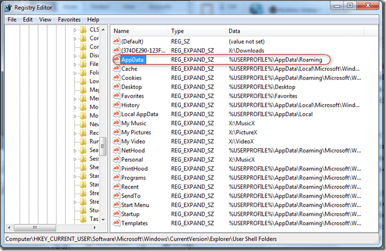This screenshot has height=251, width=386.
Task: Open the Help menu
Action: pyautogui.click(x=93, y=19)
